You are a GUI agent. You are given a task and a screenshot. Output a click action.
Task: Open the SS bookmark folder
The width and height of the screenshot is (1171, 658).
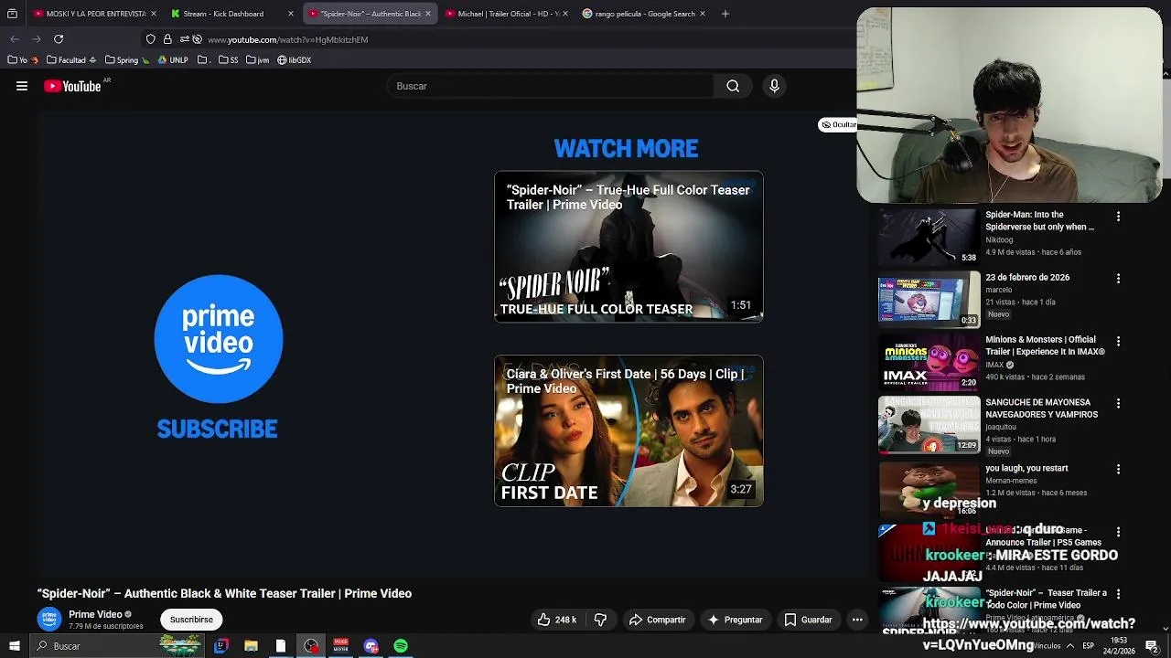(x=228, y=60)
